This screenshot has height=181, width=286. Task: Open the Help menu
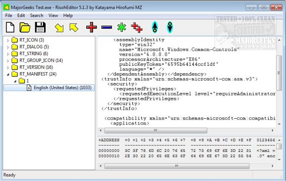tap(68, 15)
